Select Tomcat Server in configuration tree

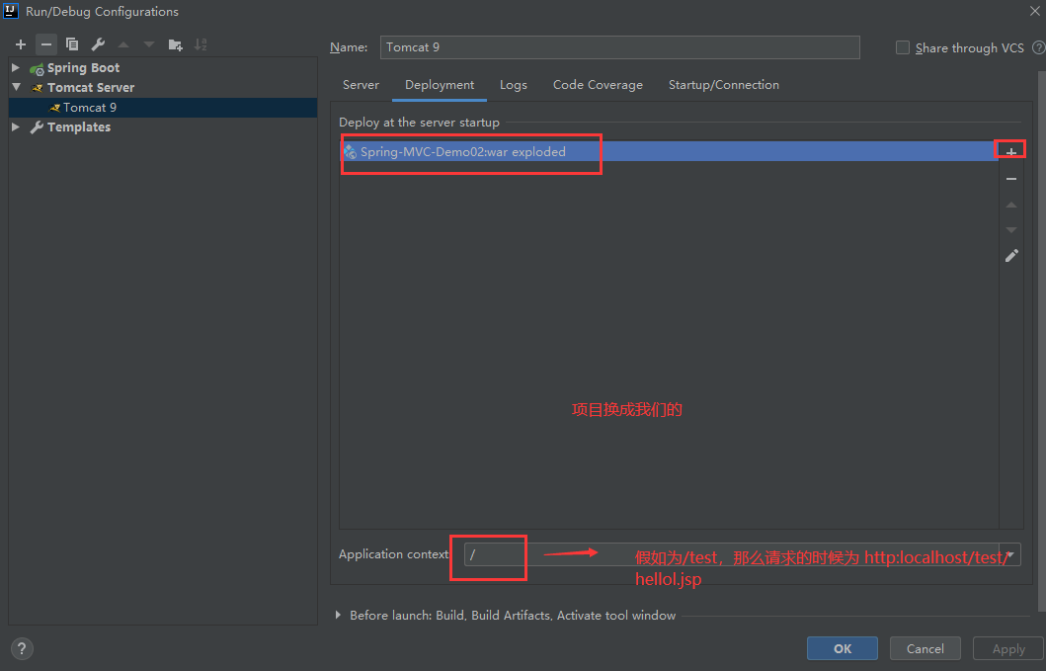91,88
